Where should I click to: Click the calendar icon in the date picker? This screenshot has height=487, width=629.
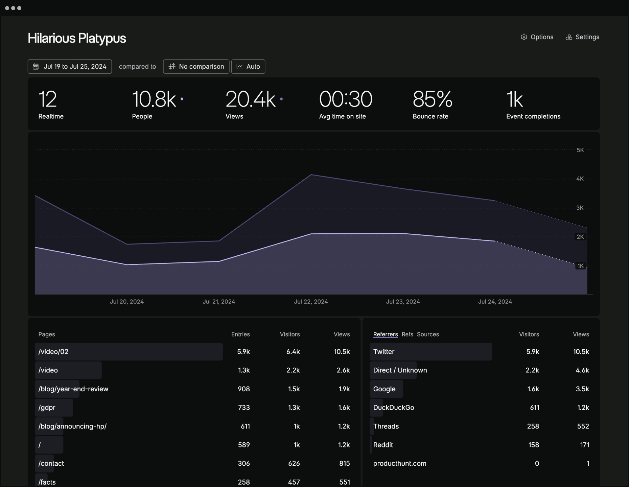coord(36,66)
